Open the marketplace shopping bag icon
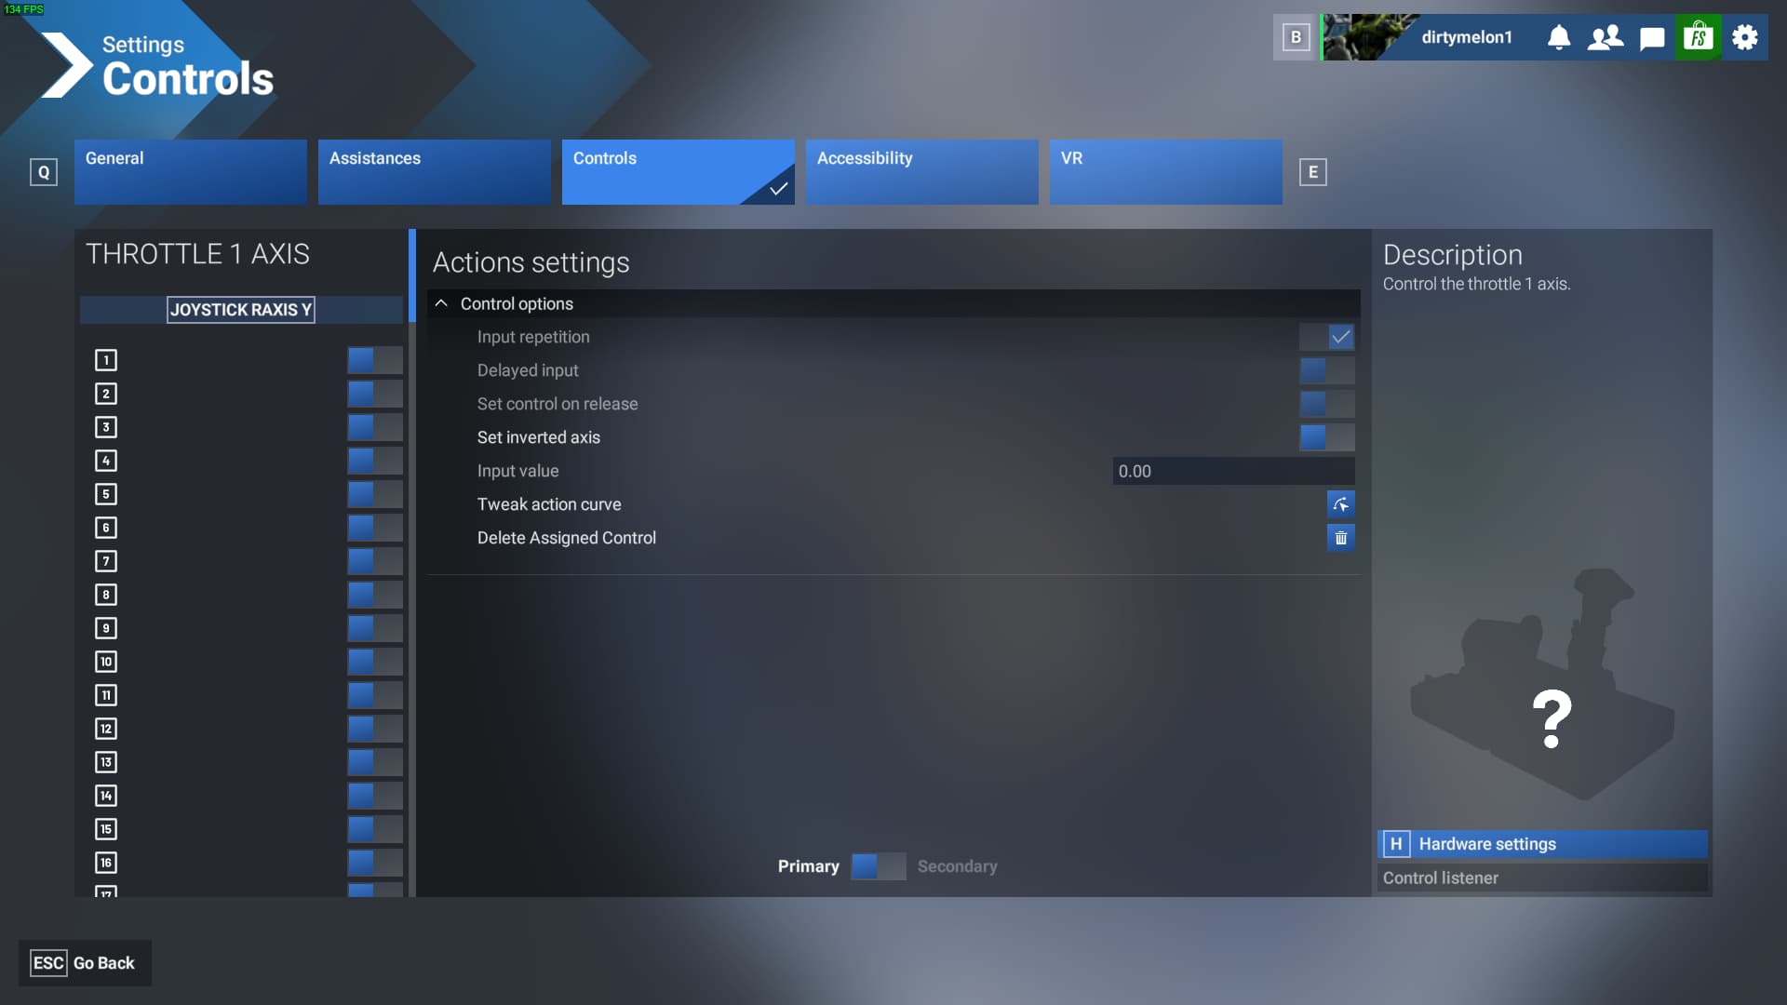The height and width of the screenshot is (1005, 1787). point(1699,37)
